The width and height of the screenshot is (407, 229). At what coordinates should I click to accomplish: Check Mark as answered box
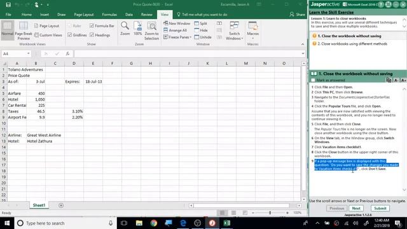[x=313, y=80]
